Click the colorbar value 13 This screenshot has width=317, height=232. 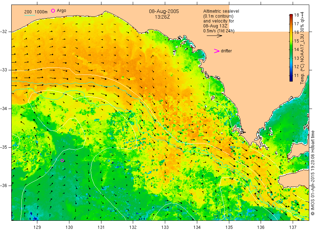coord(296,58)
